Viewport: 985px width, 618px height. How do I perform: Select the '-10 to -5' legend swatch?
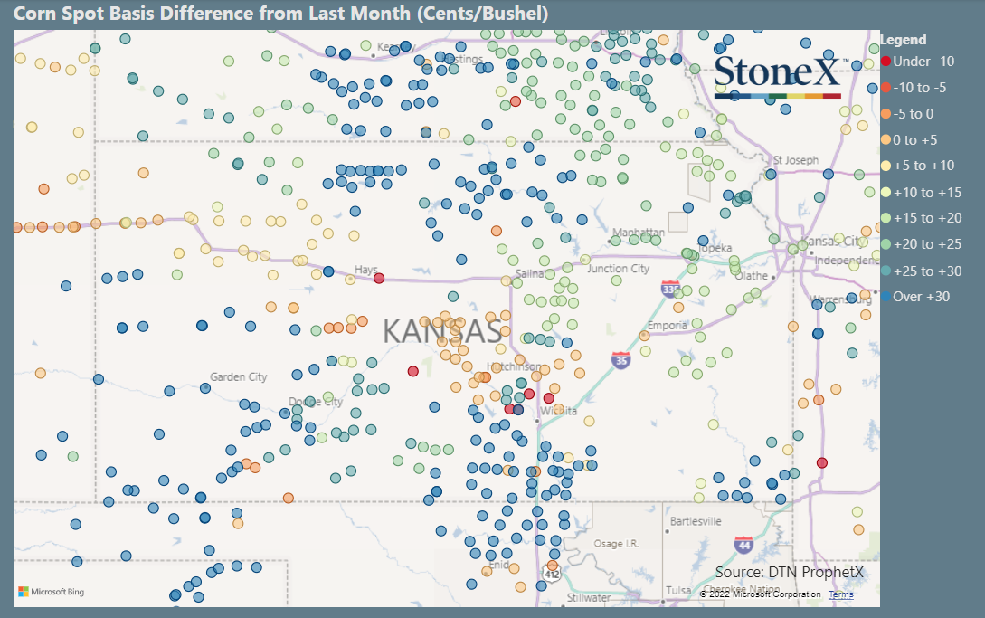[x=886, y=88]
